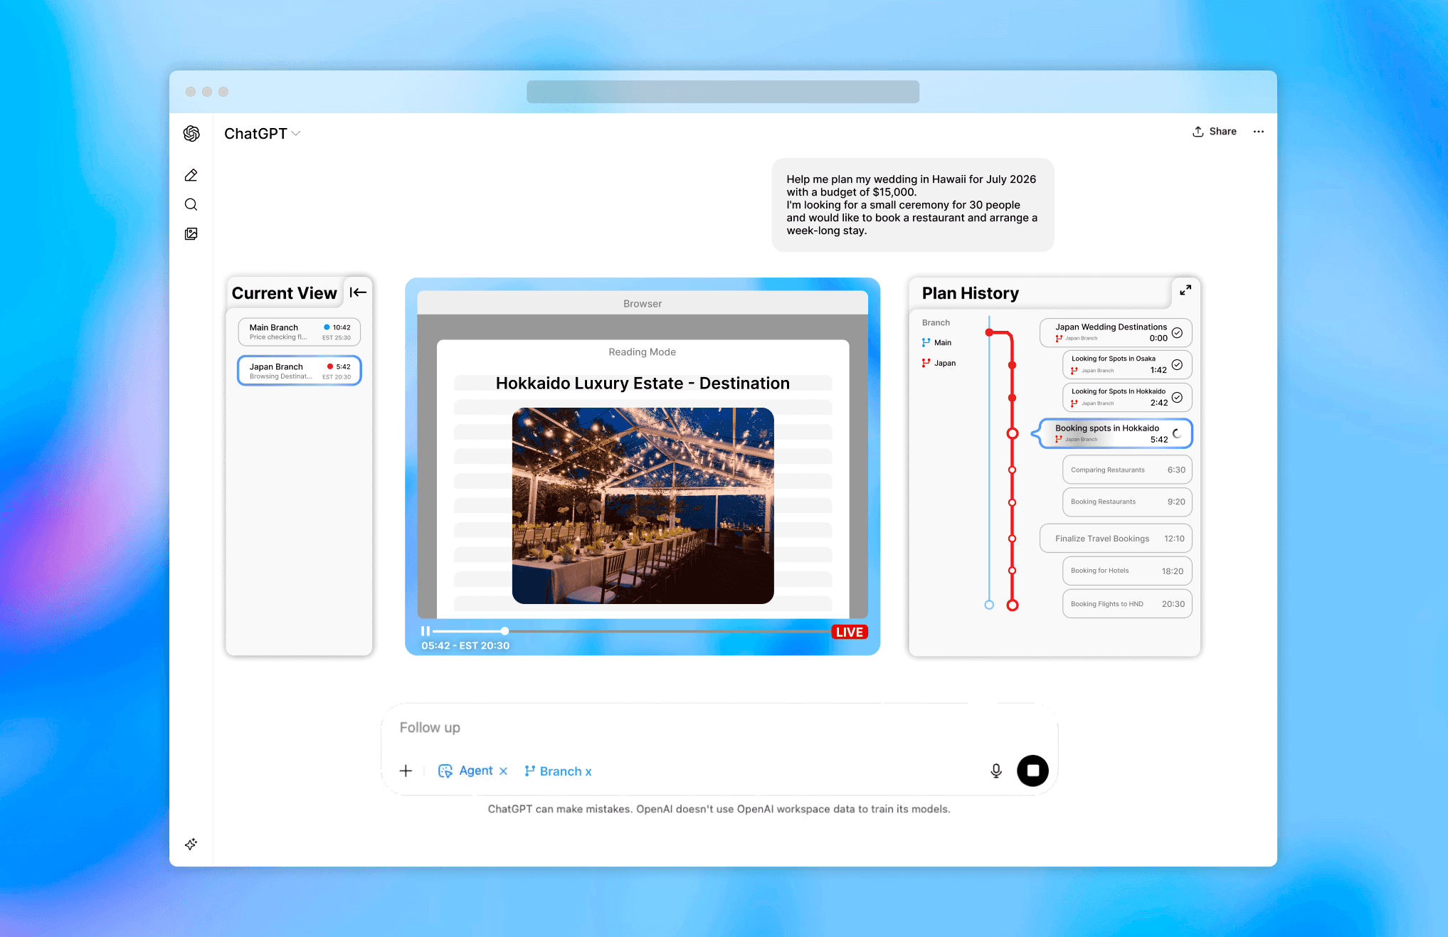
Task: Remove the Agent mode chip
Action: pyautogui.click(x=503, y=771)
